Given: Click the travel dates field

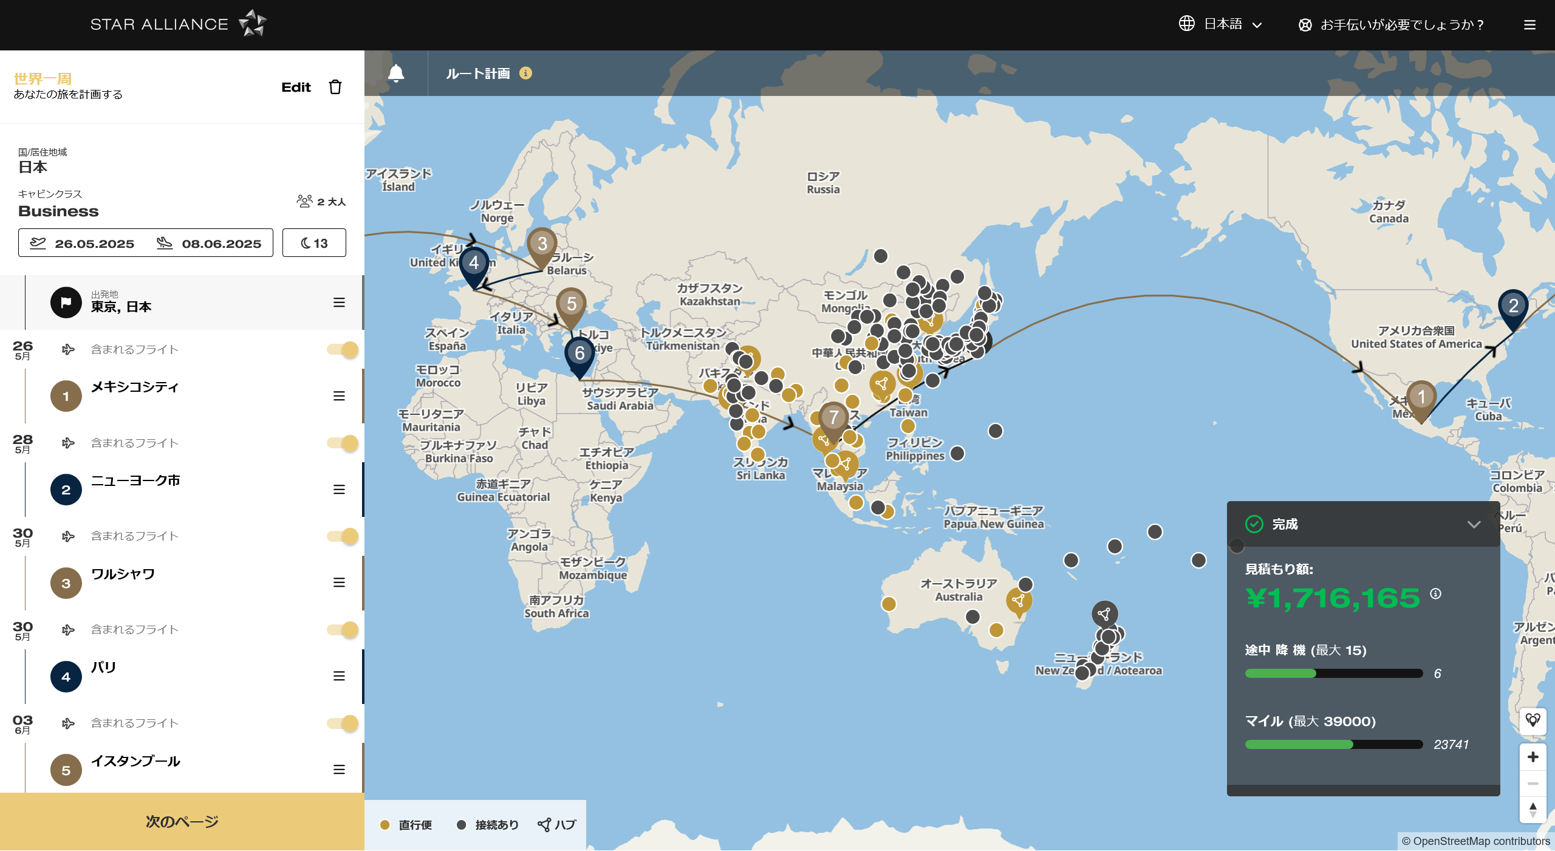Looking at the screenshot, I should pos(146,244).
